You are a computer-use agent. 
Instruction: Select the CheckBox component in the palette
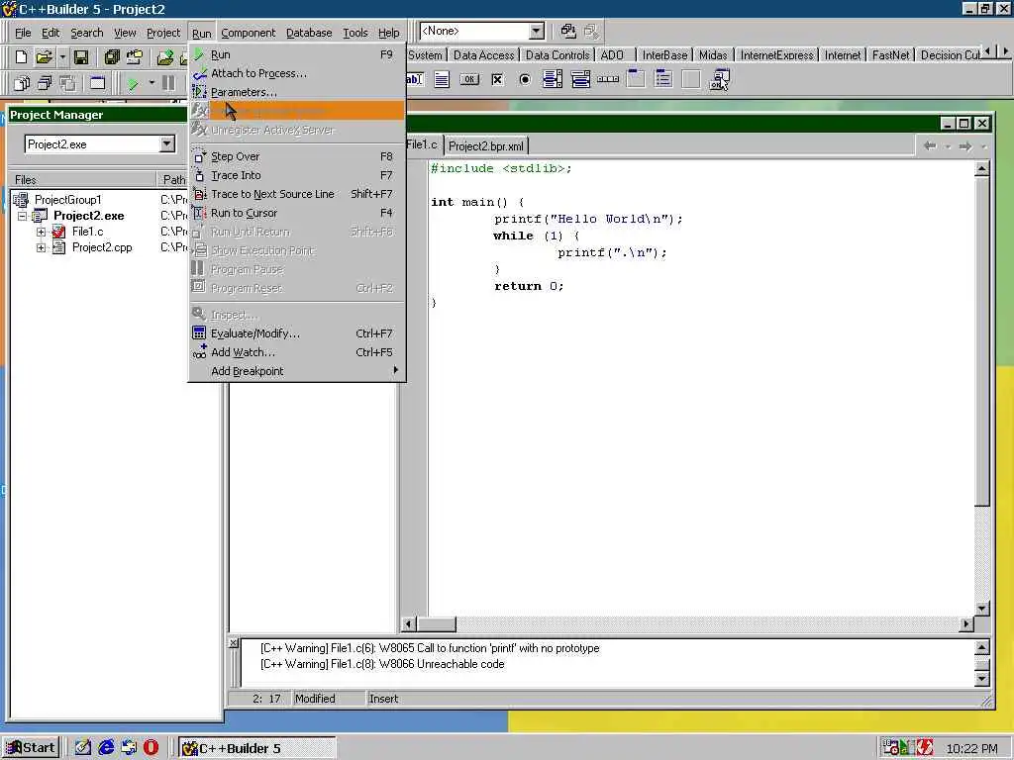[x=497, y=79]
